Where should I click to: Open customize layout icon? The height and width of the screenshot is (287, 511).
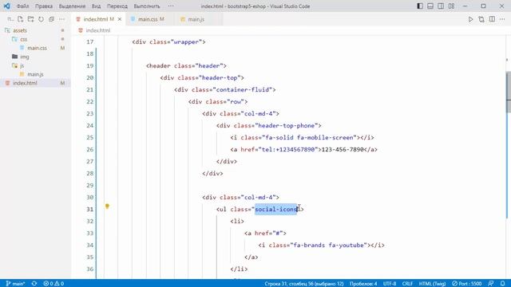451,6
